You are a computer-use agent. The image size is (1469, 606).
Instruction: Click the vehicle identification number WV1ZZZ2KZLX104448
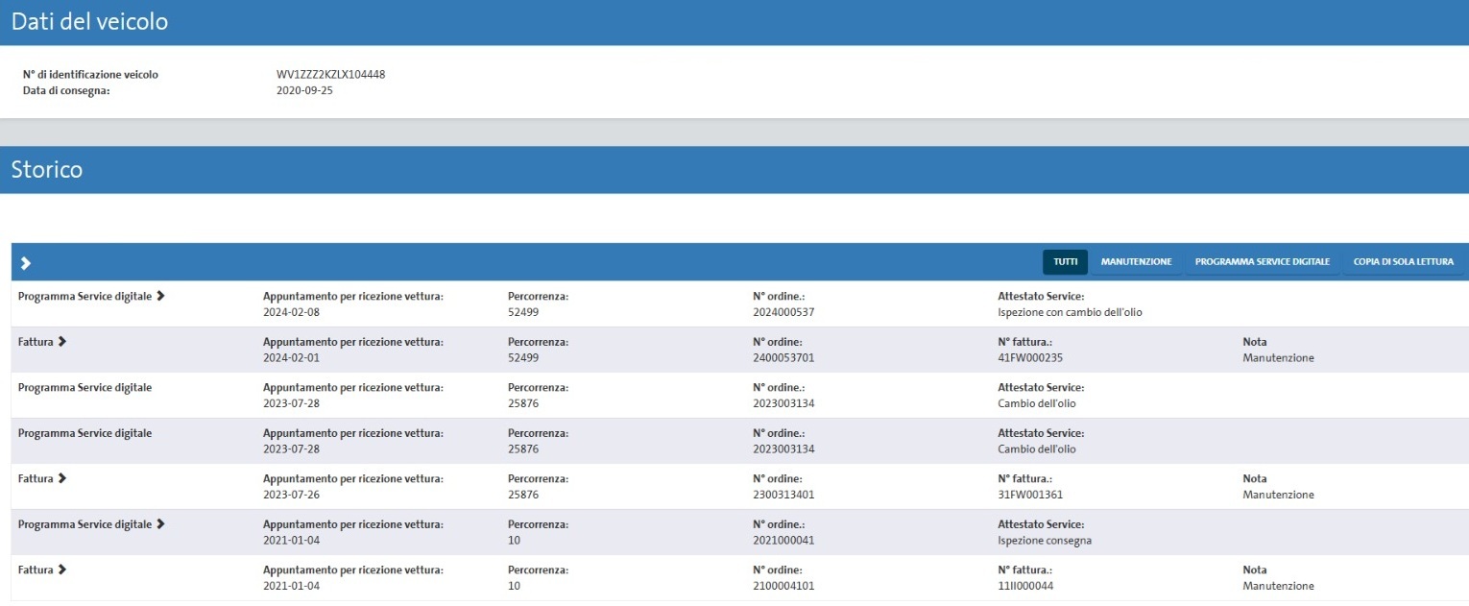330,74
